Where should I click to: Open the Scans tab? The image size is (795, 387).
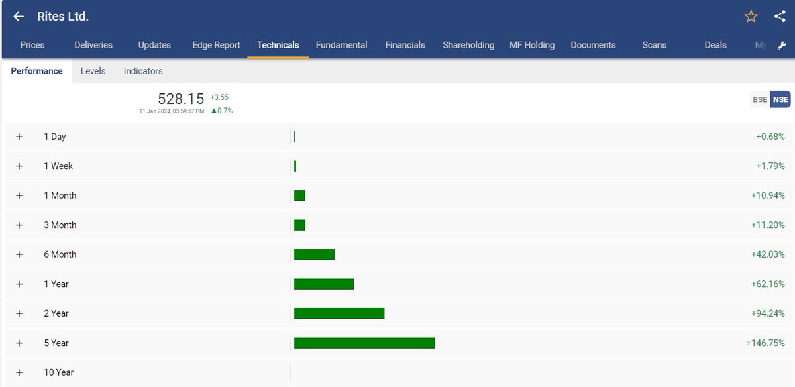pyautogui.click(x=655, y=45)
